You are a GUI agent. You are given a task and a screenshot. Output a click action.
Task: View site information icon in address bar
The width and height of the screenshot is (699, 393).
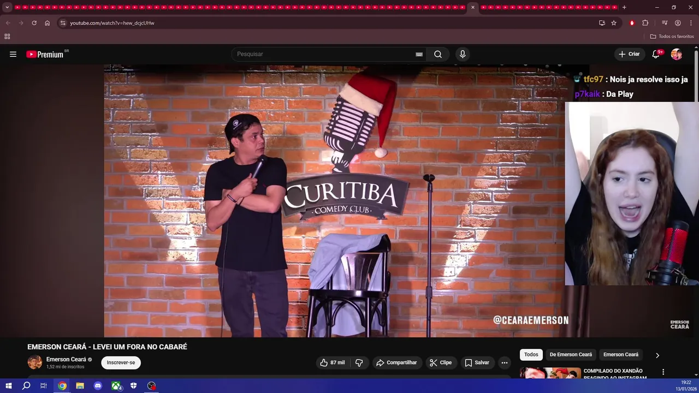click(63, 23)
